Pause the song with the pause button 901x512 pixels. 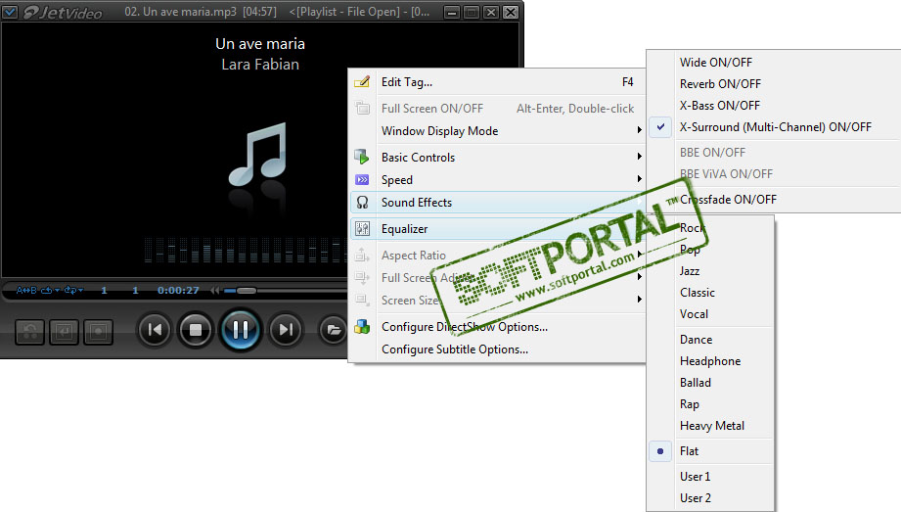pyautogui.click(x=241, y=330)
